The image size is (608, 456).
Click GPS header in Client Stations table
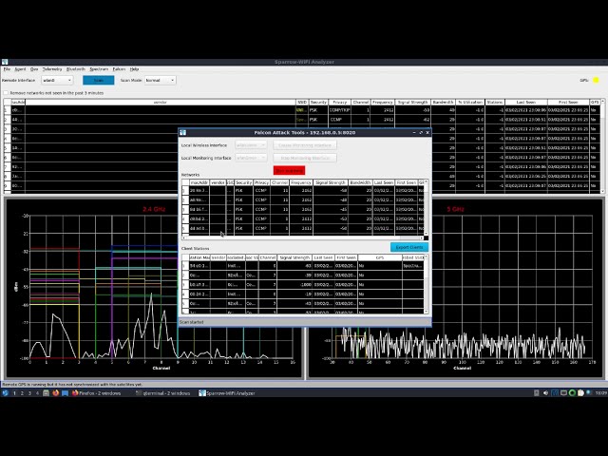380,257
